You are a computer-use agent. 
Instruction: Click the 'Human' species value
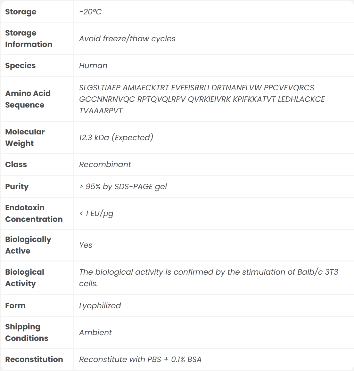click(x=93, y=66)
